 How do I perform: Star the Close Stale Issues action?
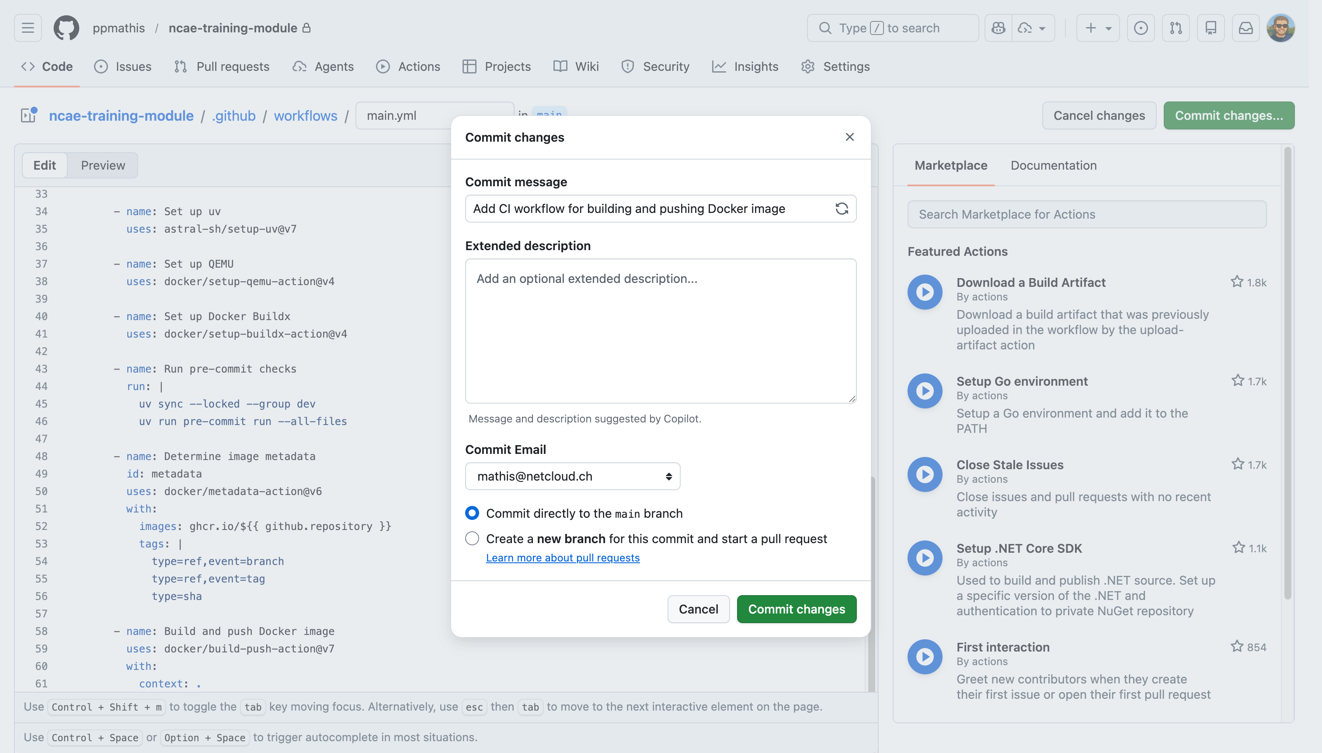point(1237,464)
